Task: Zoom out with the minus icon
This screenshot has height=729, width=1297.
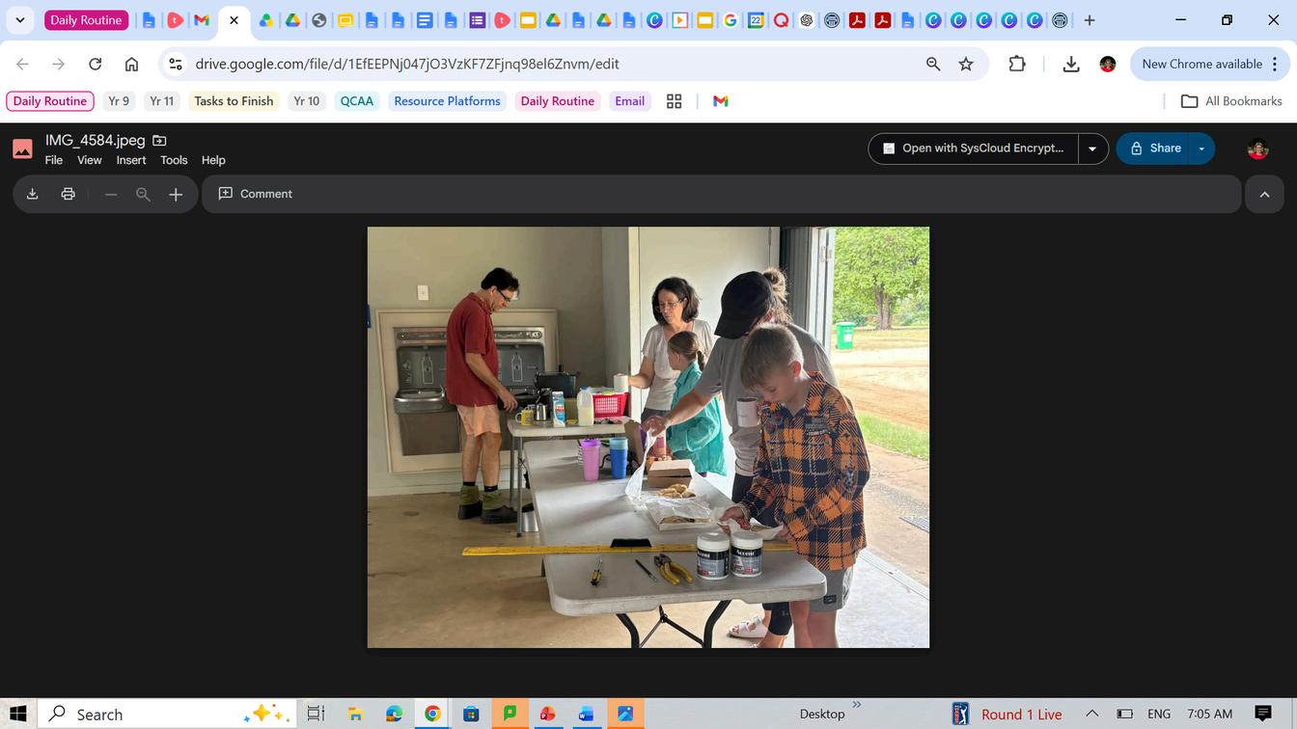Action: [111, 195]
